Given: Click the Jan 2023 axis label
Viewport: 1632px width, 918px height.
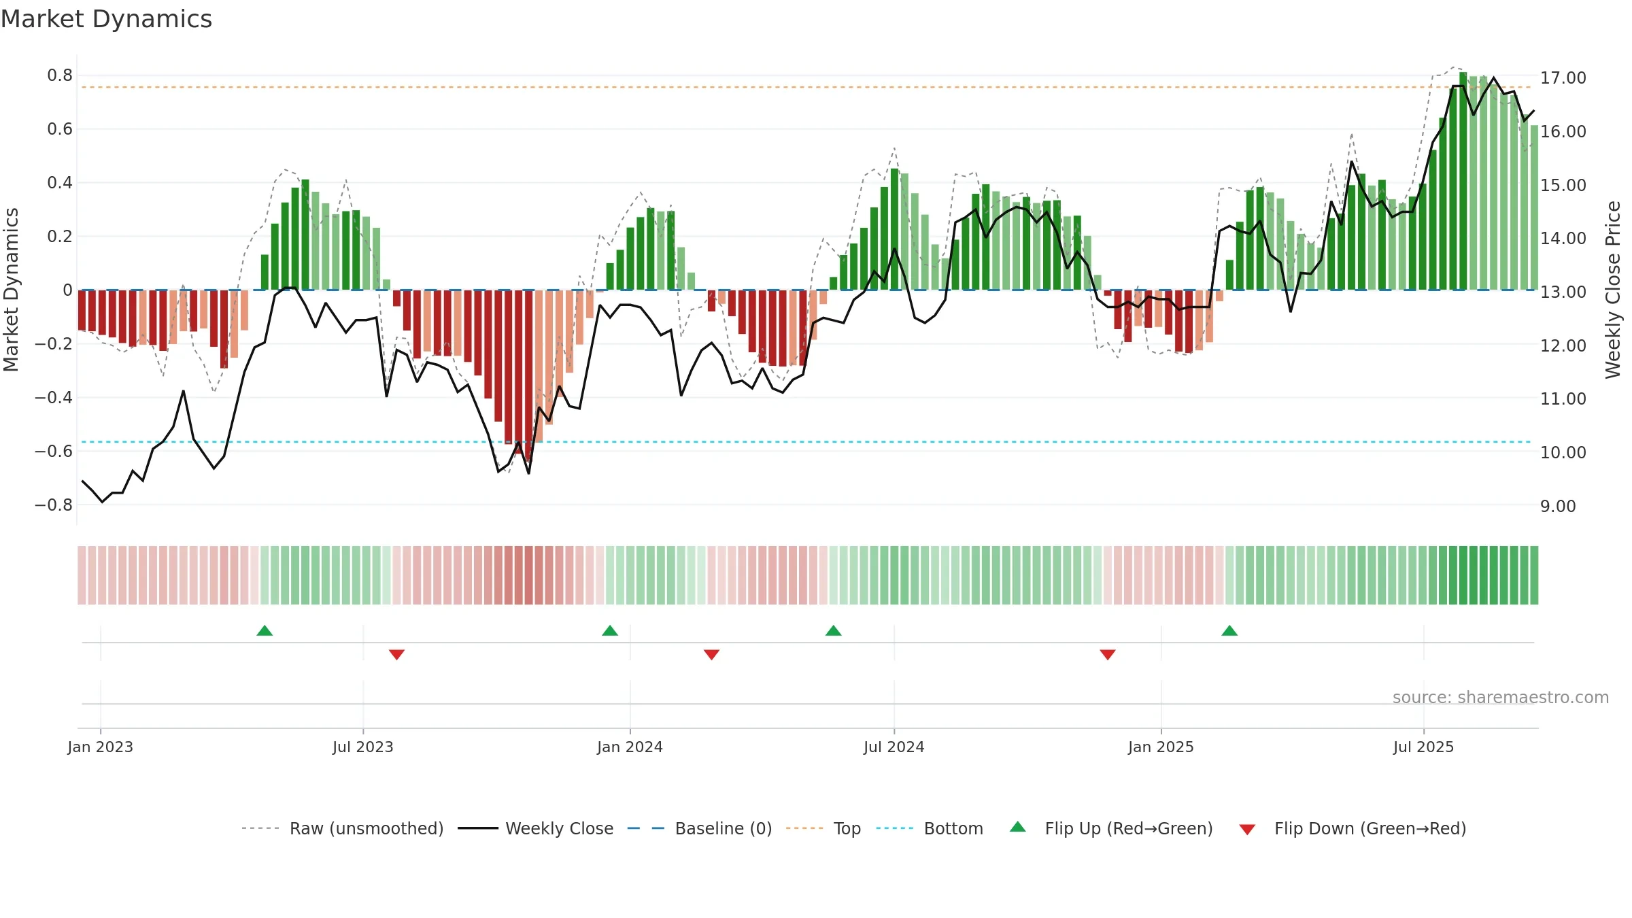Looking at the screenshot, I should 101,747.
